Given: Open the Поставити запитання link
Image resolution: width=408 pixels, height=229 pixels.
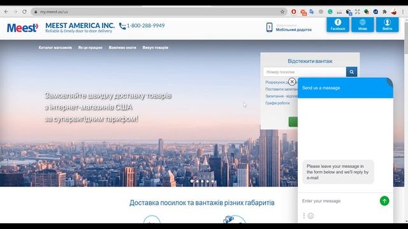Looking at the screenshot, I should (281, 89).
